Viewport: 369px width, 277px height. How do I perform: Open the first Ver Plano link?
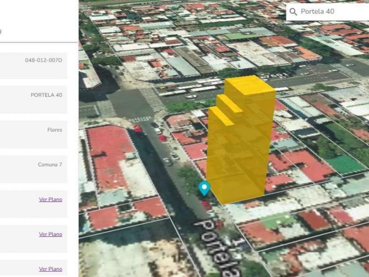click(51, 200)
